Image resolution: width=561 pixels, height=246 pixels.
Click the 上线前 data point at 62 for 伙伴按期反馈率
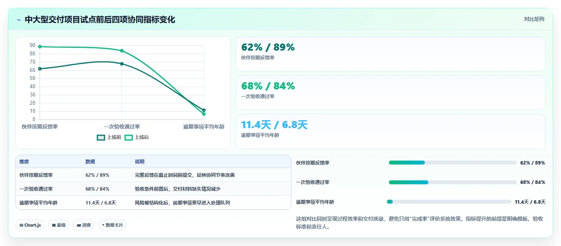[x=40, y=69]
